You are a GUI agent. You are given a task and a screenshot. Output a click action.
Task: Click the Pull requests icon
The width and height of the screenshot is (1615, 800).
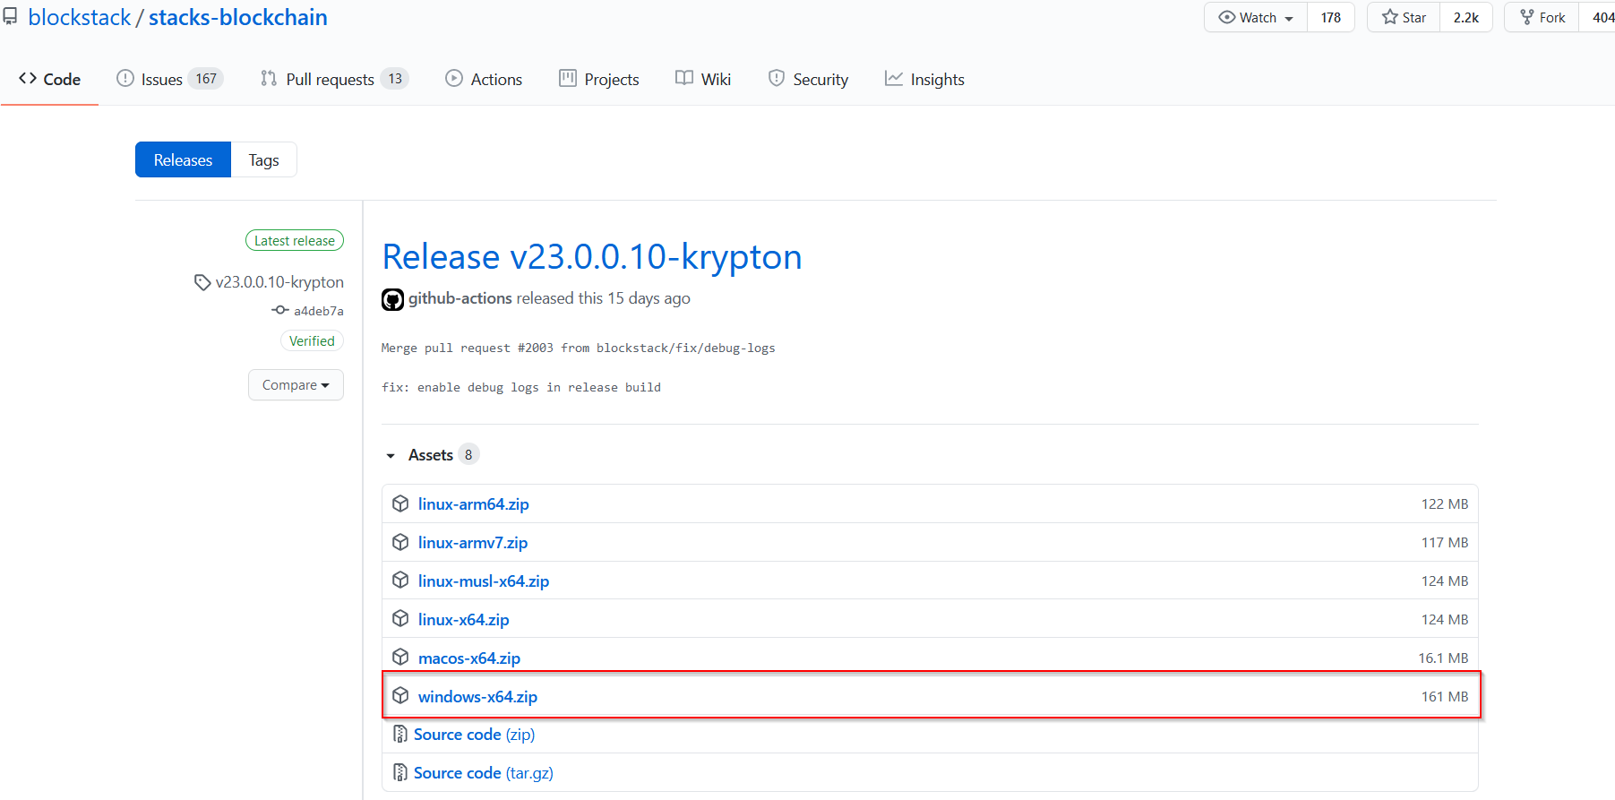(269, 79)
